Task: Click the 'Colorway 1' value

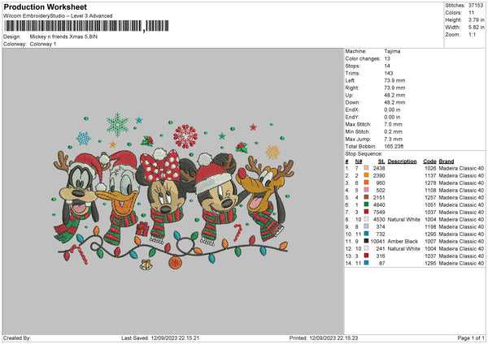Action: pyautogui.click(x=43, y=44)
